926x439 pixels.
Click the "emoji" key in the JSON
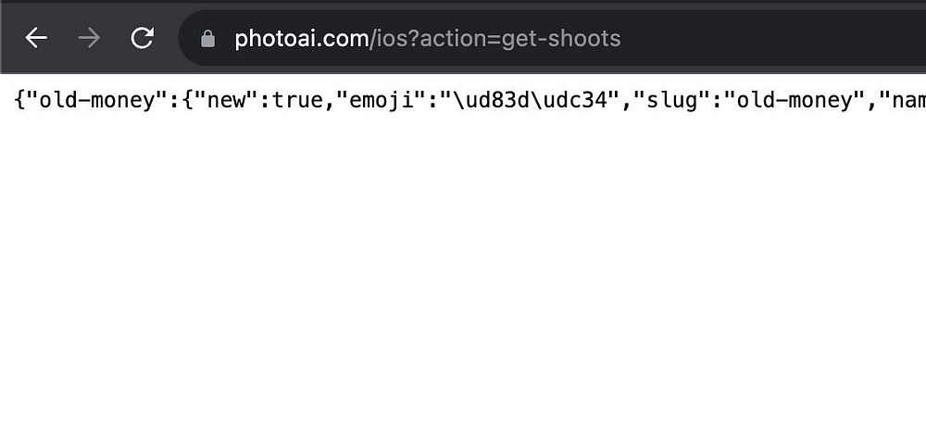point(380,100)
